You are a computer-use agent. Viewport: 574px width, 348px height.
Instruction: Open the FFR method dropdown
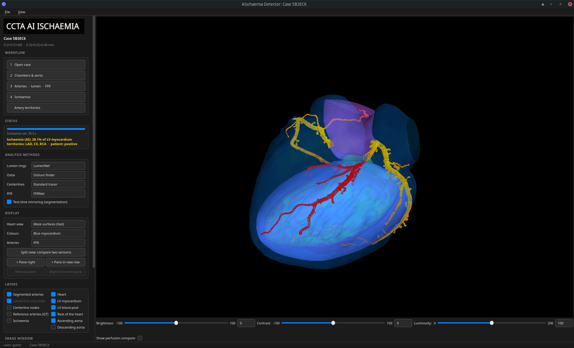pyautogui.click(x=58, y=194)
